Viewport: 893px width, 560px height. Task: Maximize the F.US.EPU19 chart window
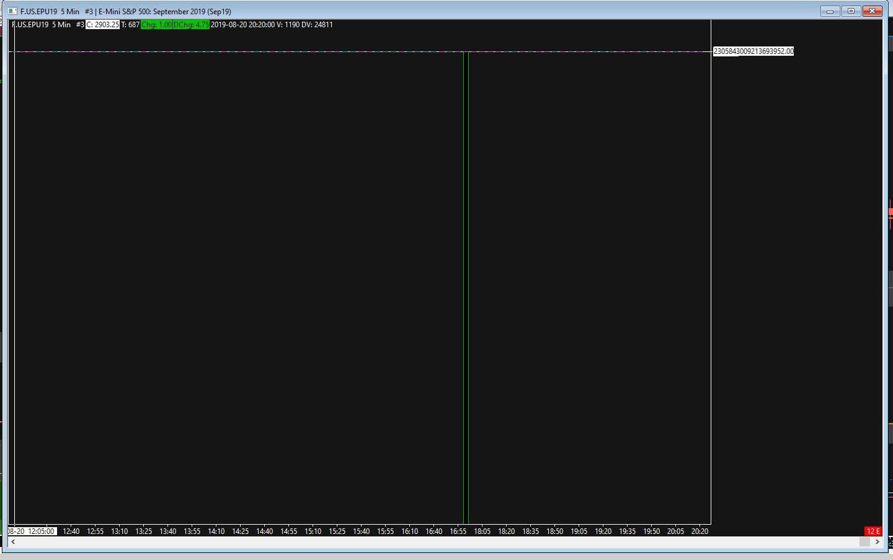coord(851,11)
